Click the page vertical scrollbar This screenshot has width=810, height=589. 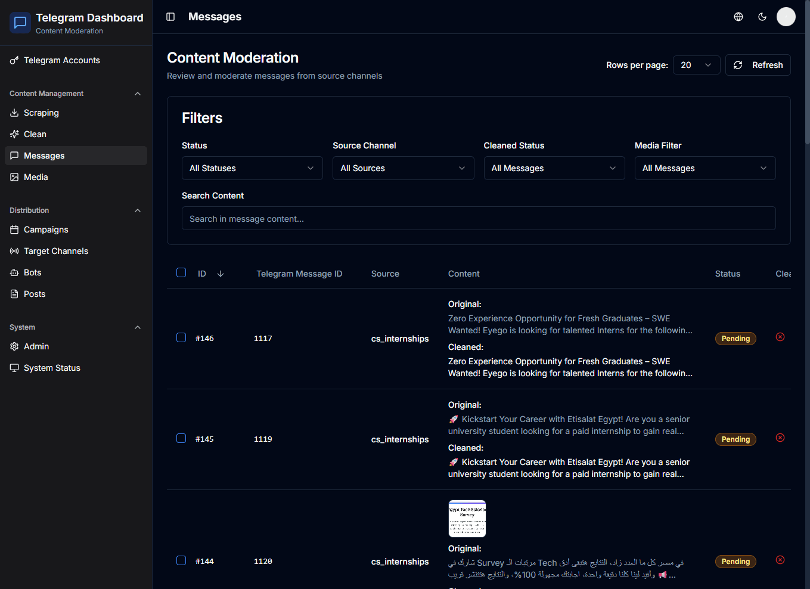coord(807,72)
